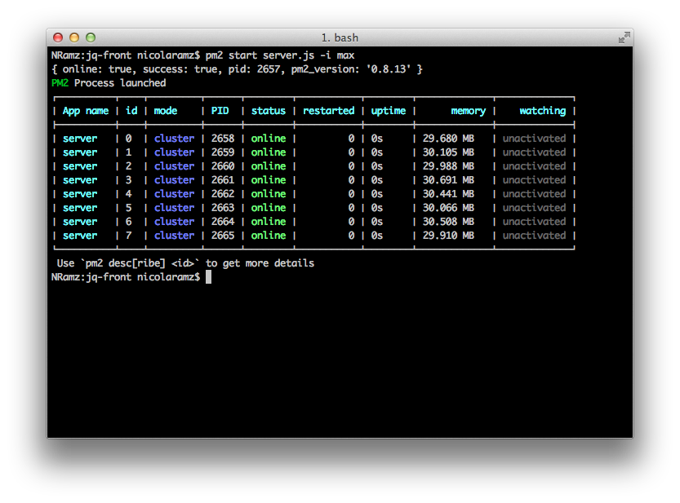Click the '1. bash' window title
Screen dimensions: 680x503
[x=340, y=38]
